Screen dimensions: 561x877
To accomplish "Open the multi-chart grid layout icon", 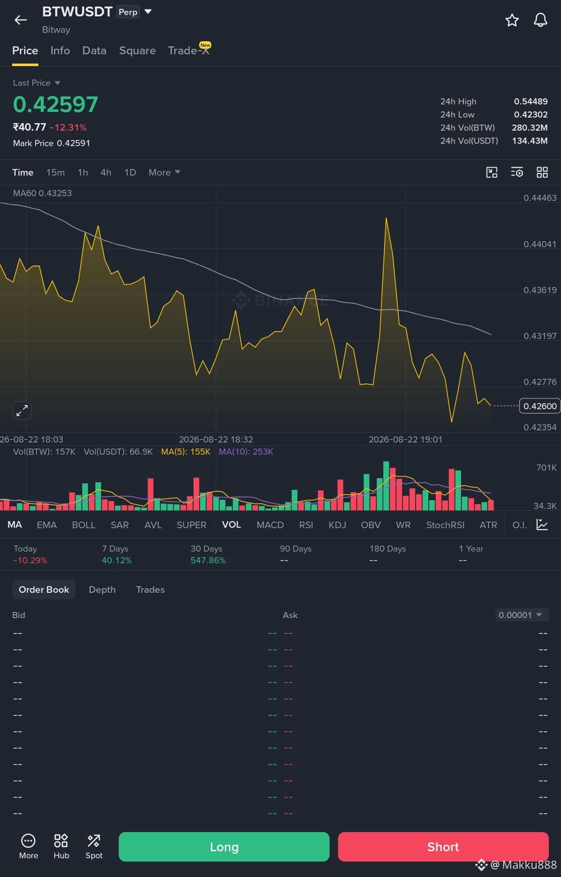I will point(542,172).
